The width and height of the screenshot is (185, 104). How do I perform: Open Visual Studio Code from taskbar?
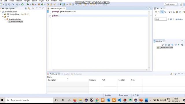[x=119, y=100]
